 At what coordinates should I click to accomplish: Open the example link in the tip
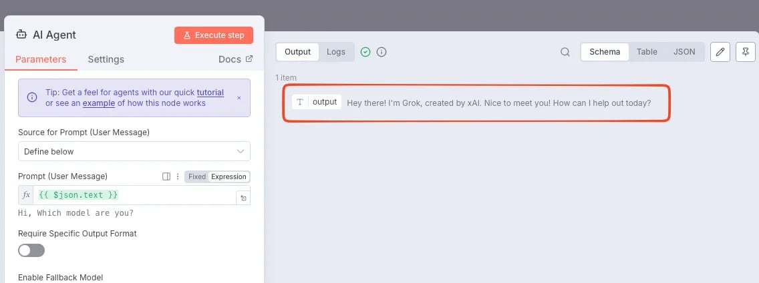click(99, 103)
